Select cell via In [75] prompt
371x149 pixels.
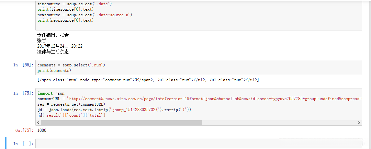[x=23, y=93]
